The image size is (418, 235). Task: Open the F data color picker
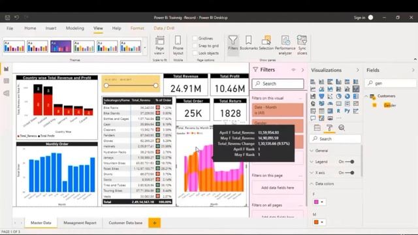pos(319,202)
